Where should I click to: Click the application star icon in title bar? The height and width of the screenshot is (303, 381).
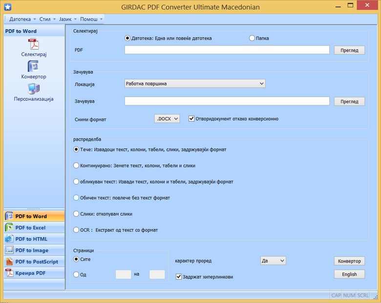coord(7,7)
